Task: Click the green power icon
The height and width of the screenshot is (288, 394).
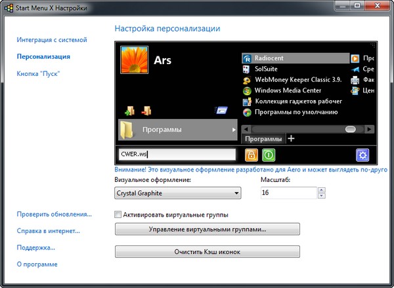Action: click(269, 154)
